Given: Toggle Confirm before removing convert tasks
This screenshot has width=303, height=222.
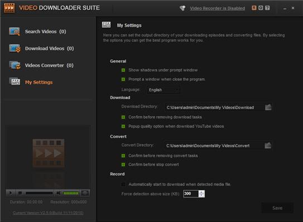Looking at the screenshot, I should click(123, 156).
